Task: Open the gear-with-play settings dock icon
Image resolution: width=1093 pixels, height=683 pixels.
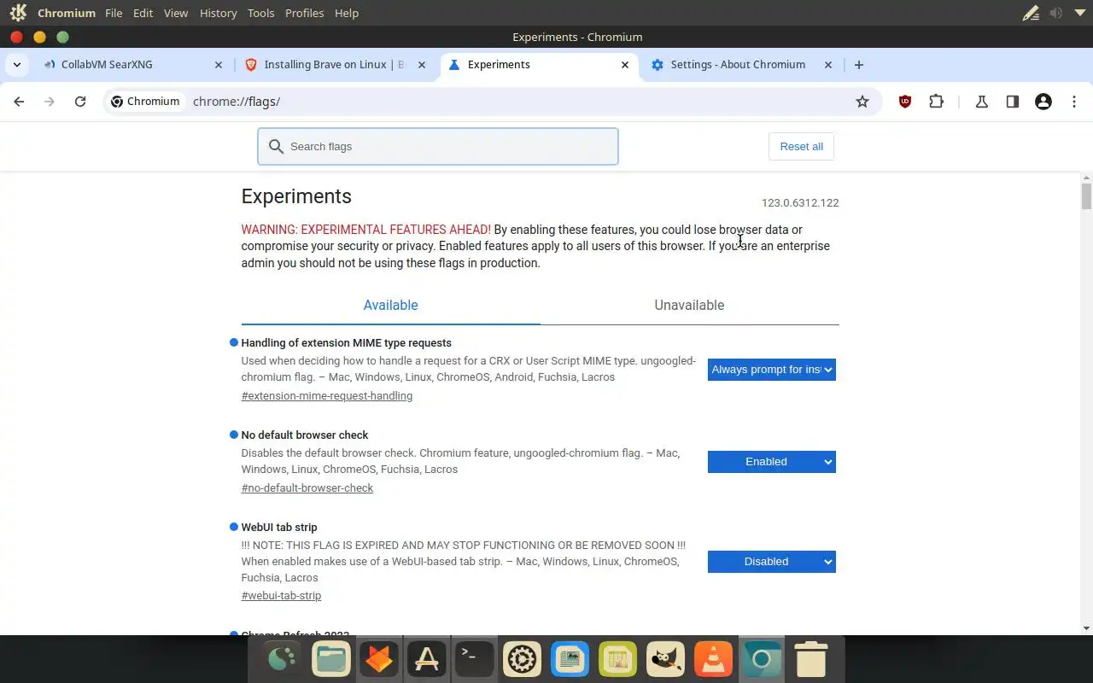Action: click(523, 660)
